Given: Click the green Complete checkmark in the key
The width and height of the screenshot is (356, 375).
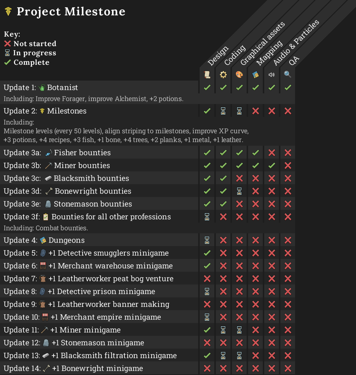Looking at the screenshot, I should pos(8,62).
